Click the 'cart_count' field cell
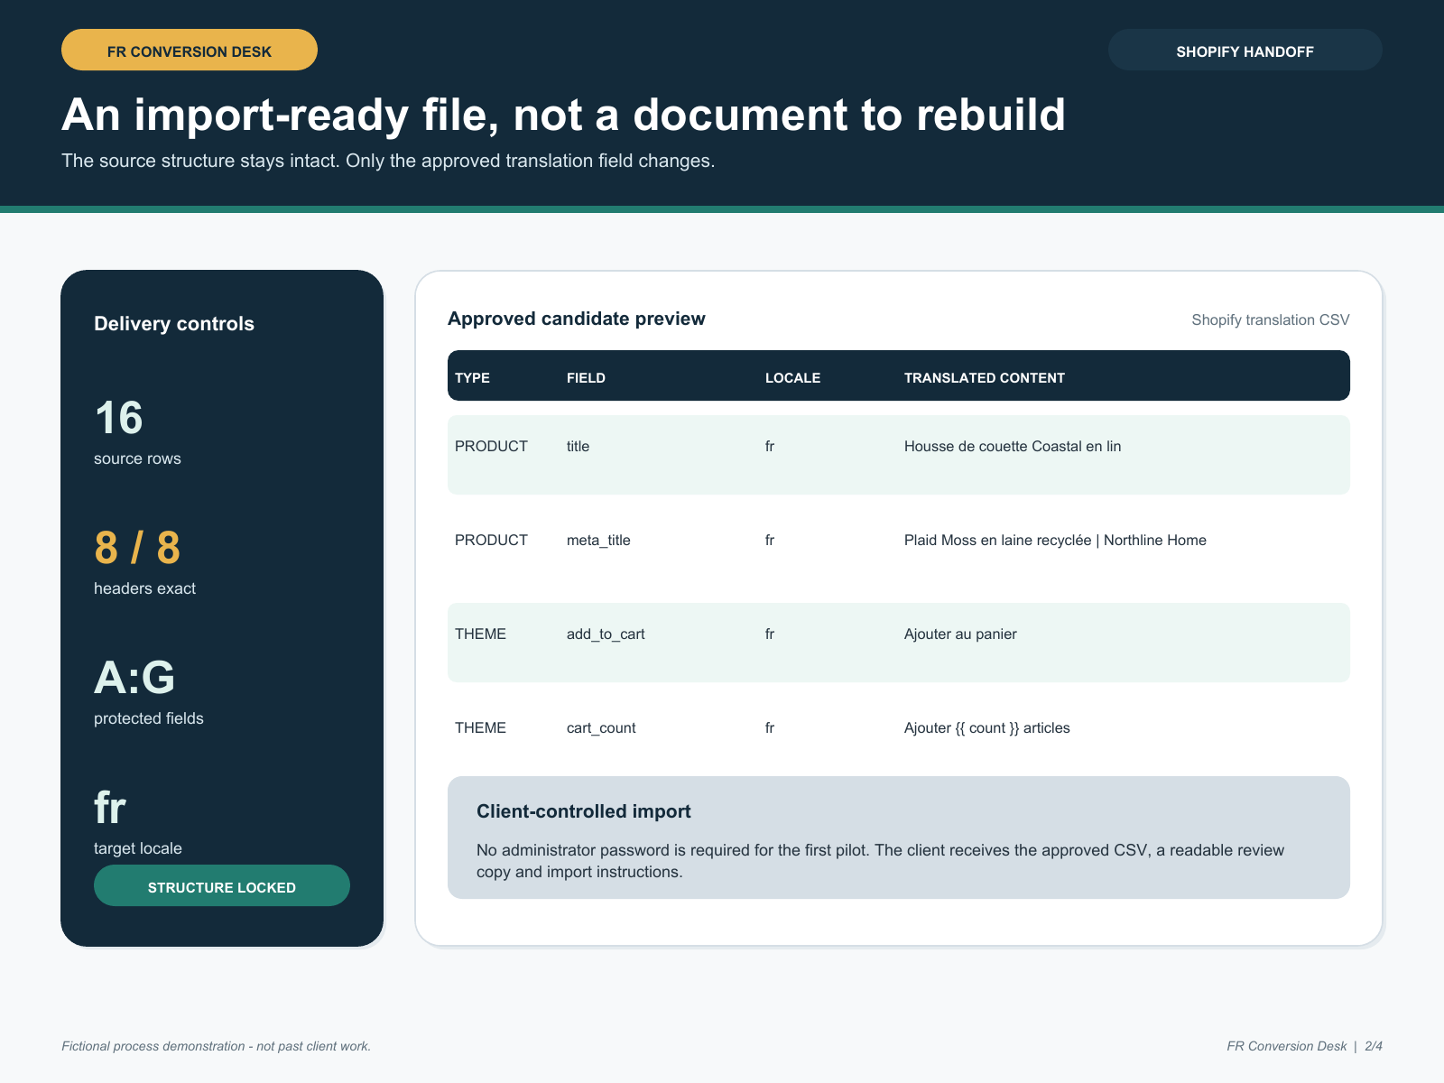 601,727
